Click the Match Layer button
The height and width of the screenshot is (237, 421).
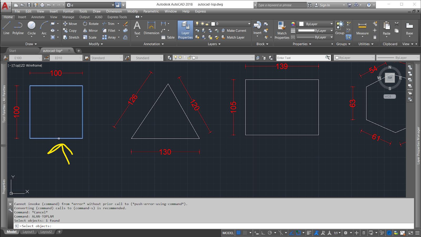pos(233,37)
